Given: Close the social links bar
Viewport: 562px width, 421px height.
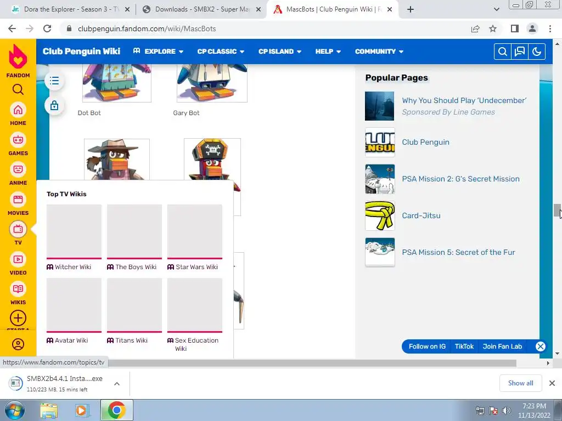Looking at the screenshot, I should pyautogui.click(x=541, y=346).
